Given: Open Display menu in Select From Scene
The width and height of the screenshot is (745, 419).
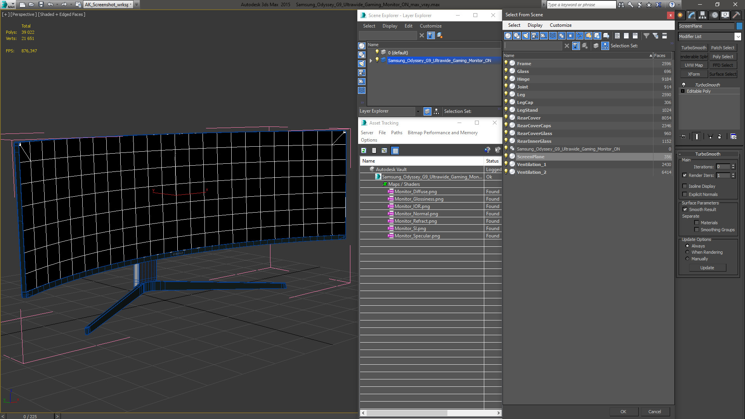Looking at the screenshot, I should tap(535, 25).
